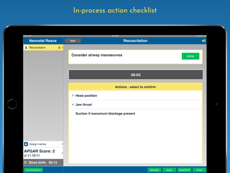Open APGAR Score details chevron
The height and width of the screenshot is (173, 230).
62,153
